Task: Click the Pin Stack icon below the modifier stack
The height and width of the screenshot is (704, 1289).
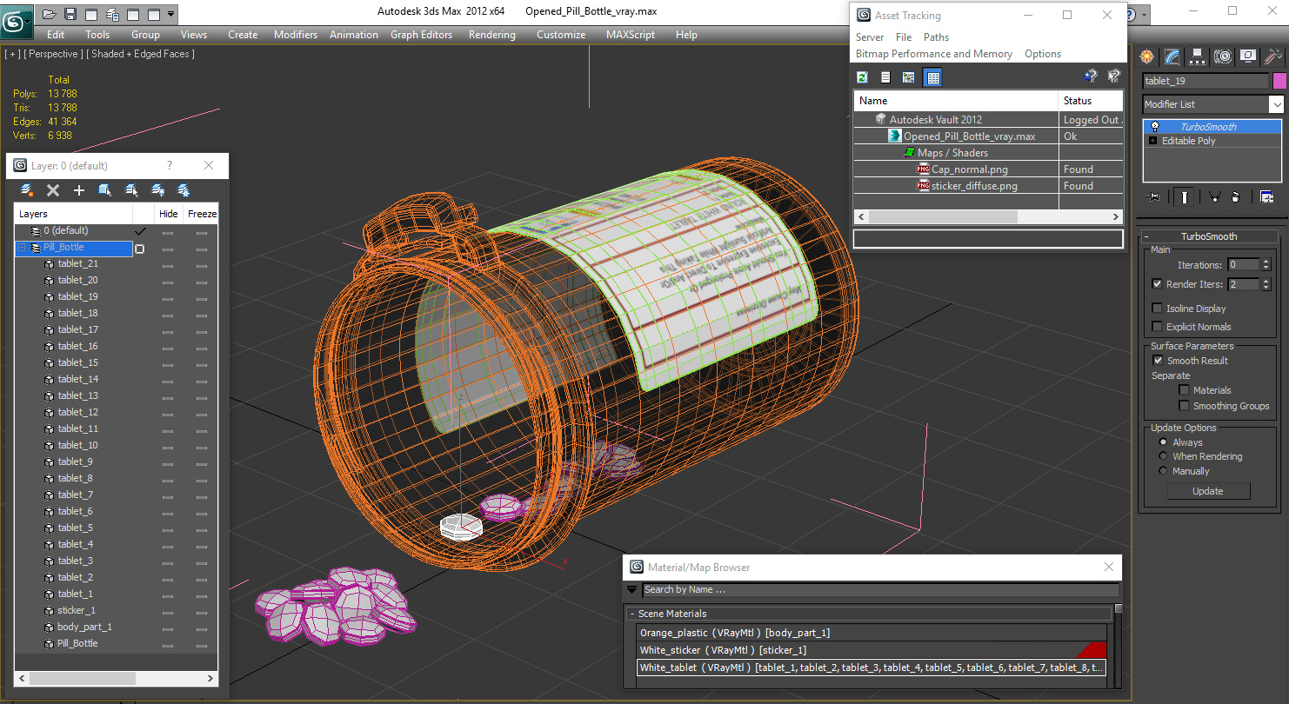Action: point(1154,197)
